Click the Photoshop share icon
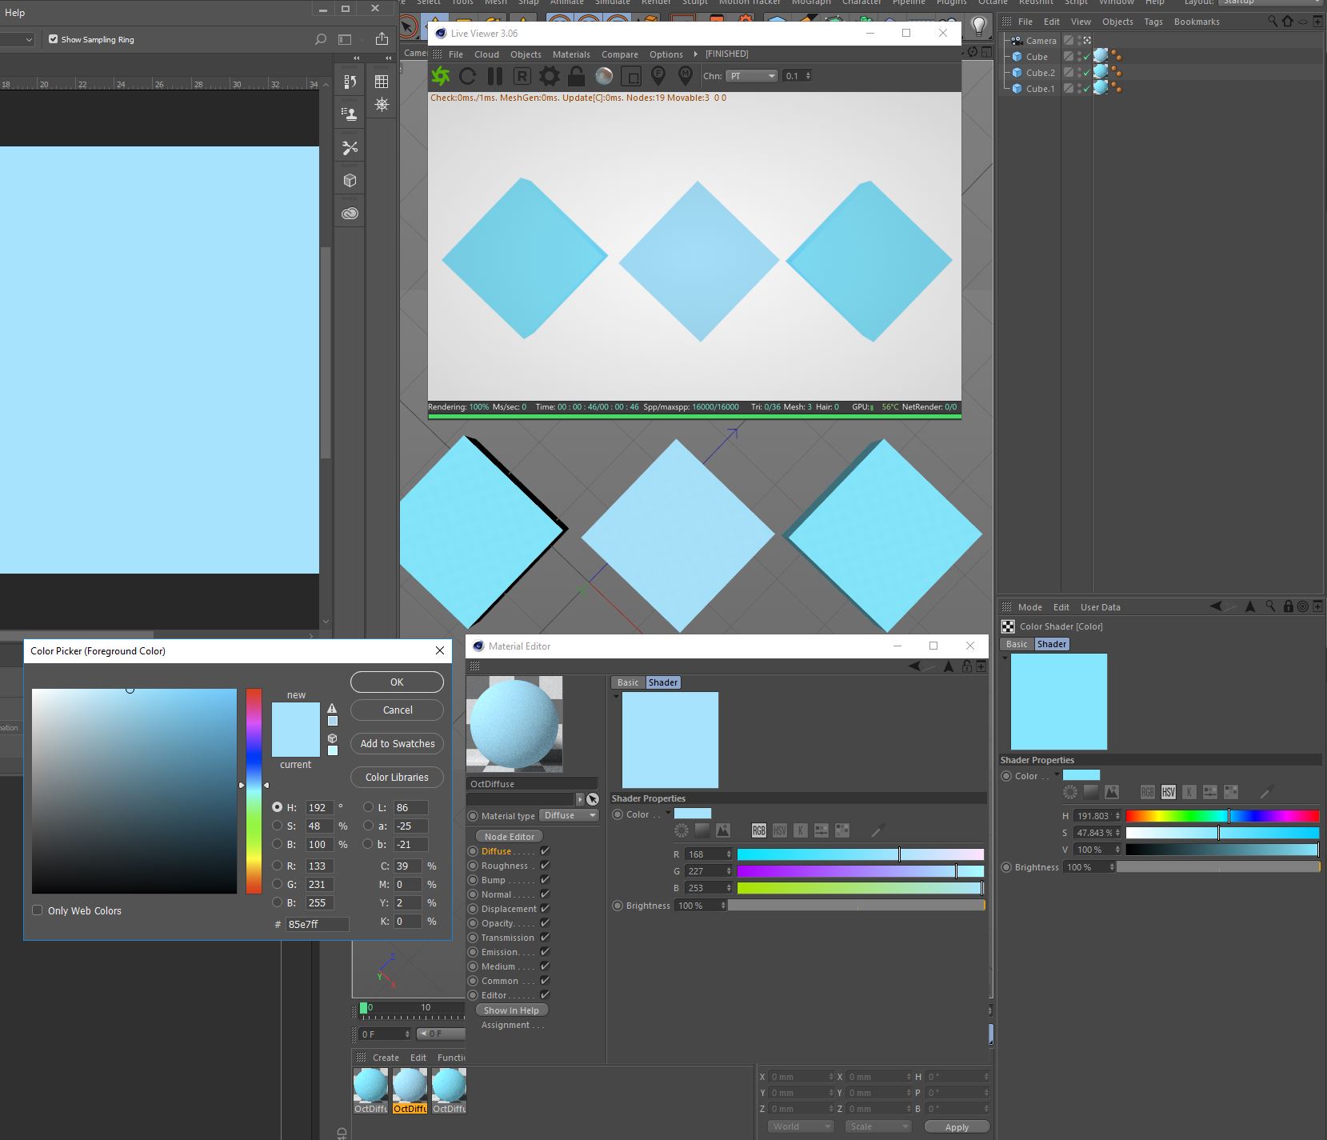The width and height of the screenshot is (1327, 1140). [x=382, y=39]
